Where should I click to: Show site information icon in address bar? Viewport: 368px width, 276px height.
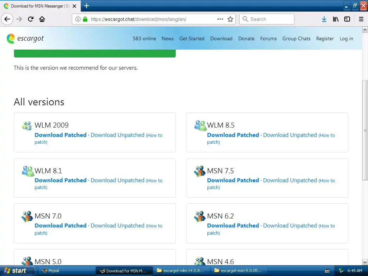click(x=78, y=19)
